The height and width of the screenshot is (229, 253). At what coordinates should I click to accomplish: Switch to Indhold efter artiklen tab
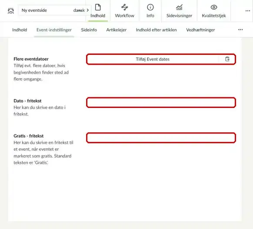(156, 30)
